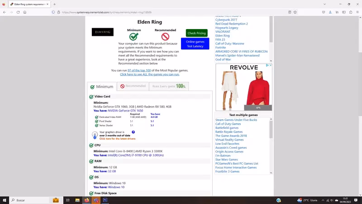Open the Firefox hamburger menu

click(x=357, y=12)
